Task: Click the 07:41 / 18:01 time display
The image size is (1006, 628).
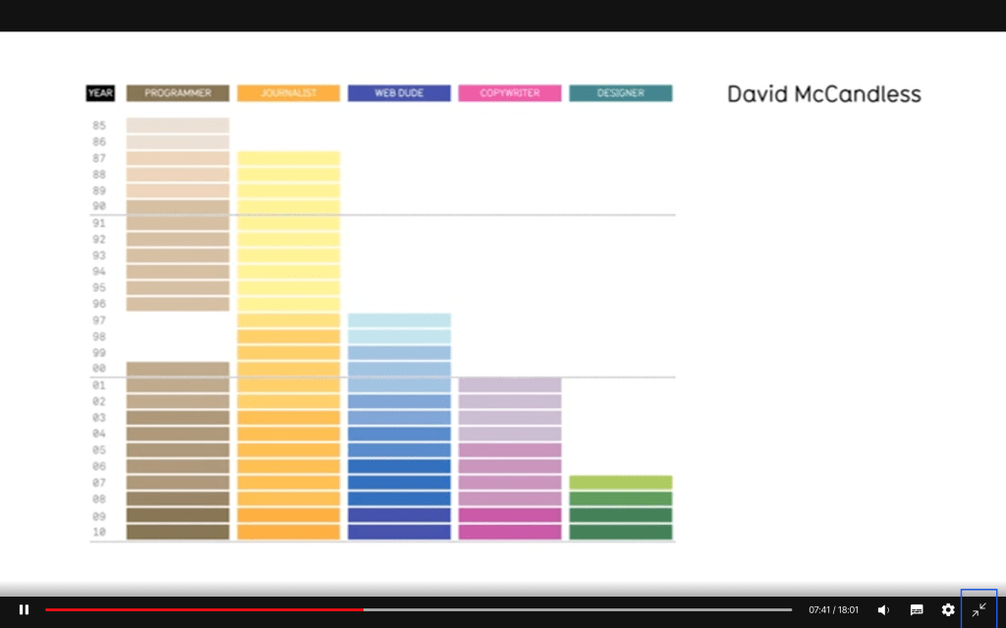Action: pos(833,609)
